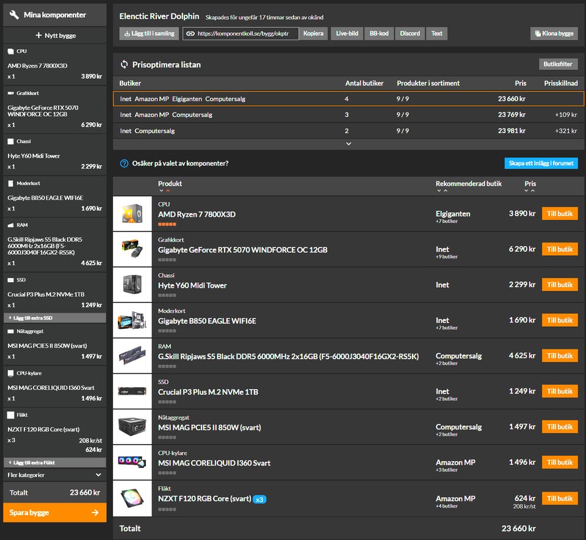Click the wrench icon beside Mina komponenter
The height and width of the screenshot is (540, 586).
15,15
